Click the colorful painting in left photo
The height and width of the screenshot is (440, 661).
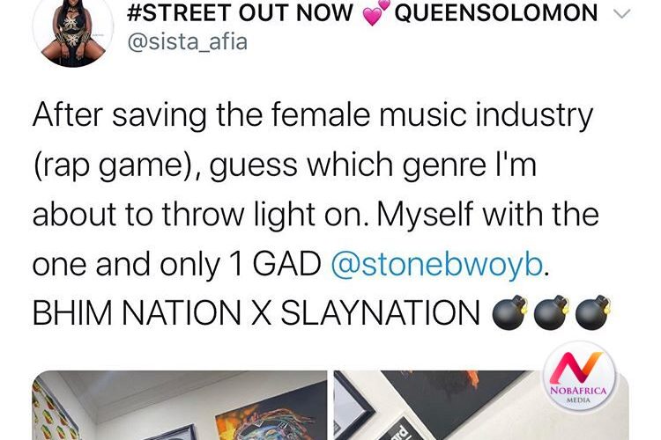tap(271, 419)
